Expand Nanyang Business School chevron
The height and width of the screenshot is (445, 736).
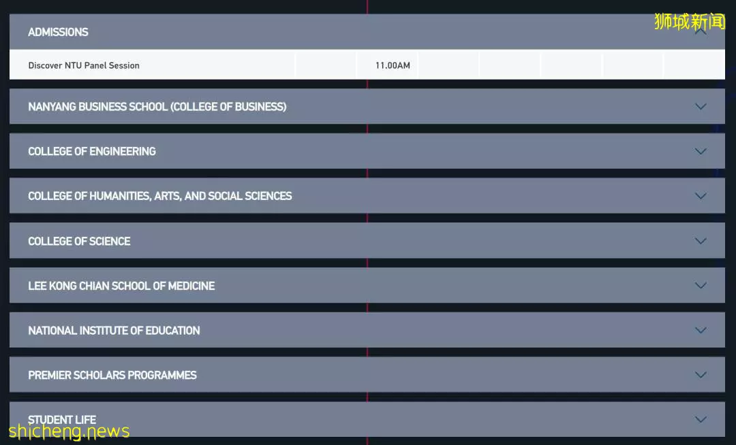click(701, 106)
